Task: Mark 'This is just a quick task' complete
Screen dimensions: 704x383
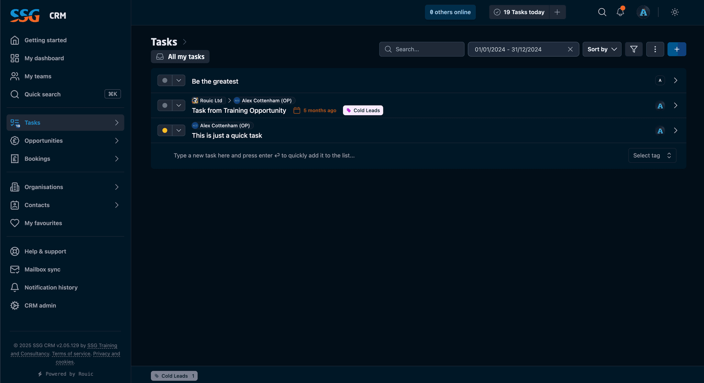Action: (x=165, y=130)
